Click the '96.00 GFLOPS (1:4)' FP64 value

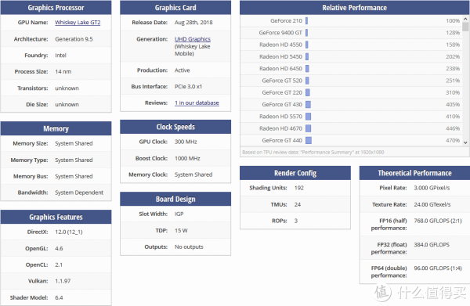point(438,268)
